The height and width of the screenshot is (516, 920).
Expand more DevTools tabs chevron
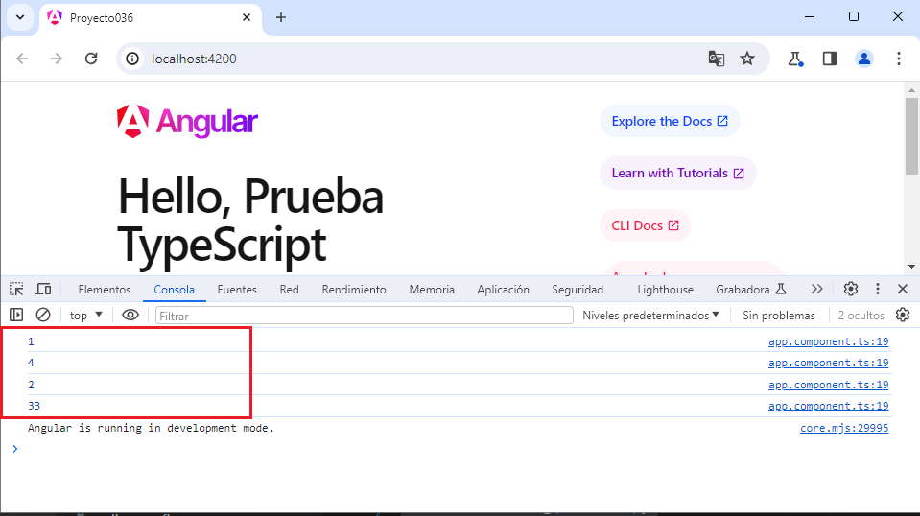tap(816, 289)
